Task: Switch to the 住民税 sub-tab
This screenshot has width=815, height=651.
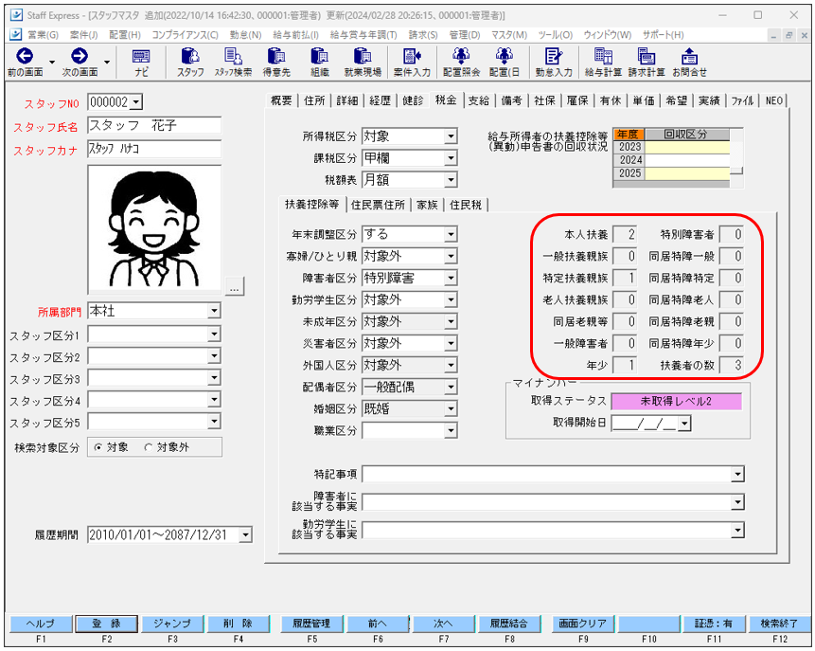Action: [466, 205]
